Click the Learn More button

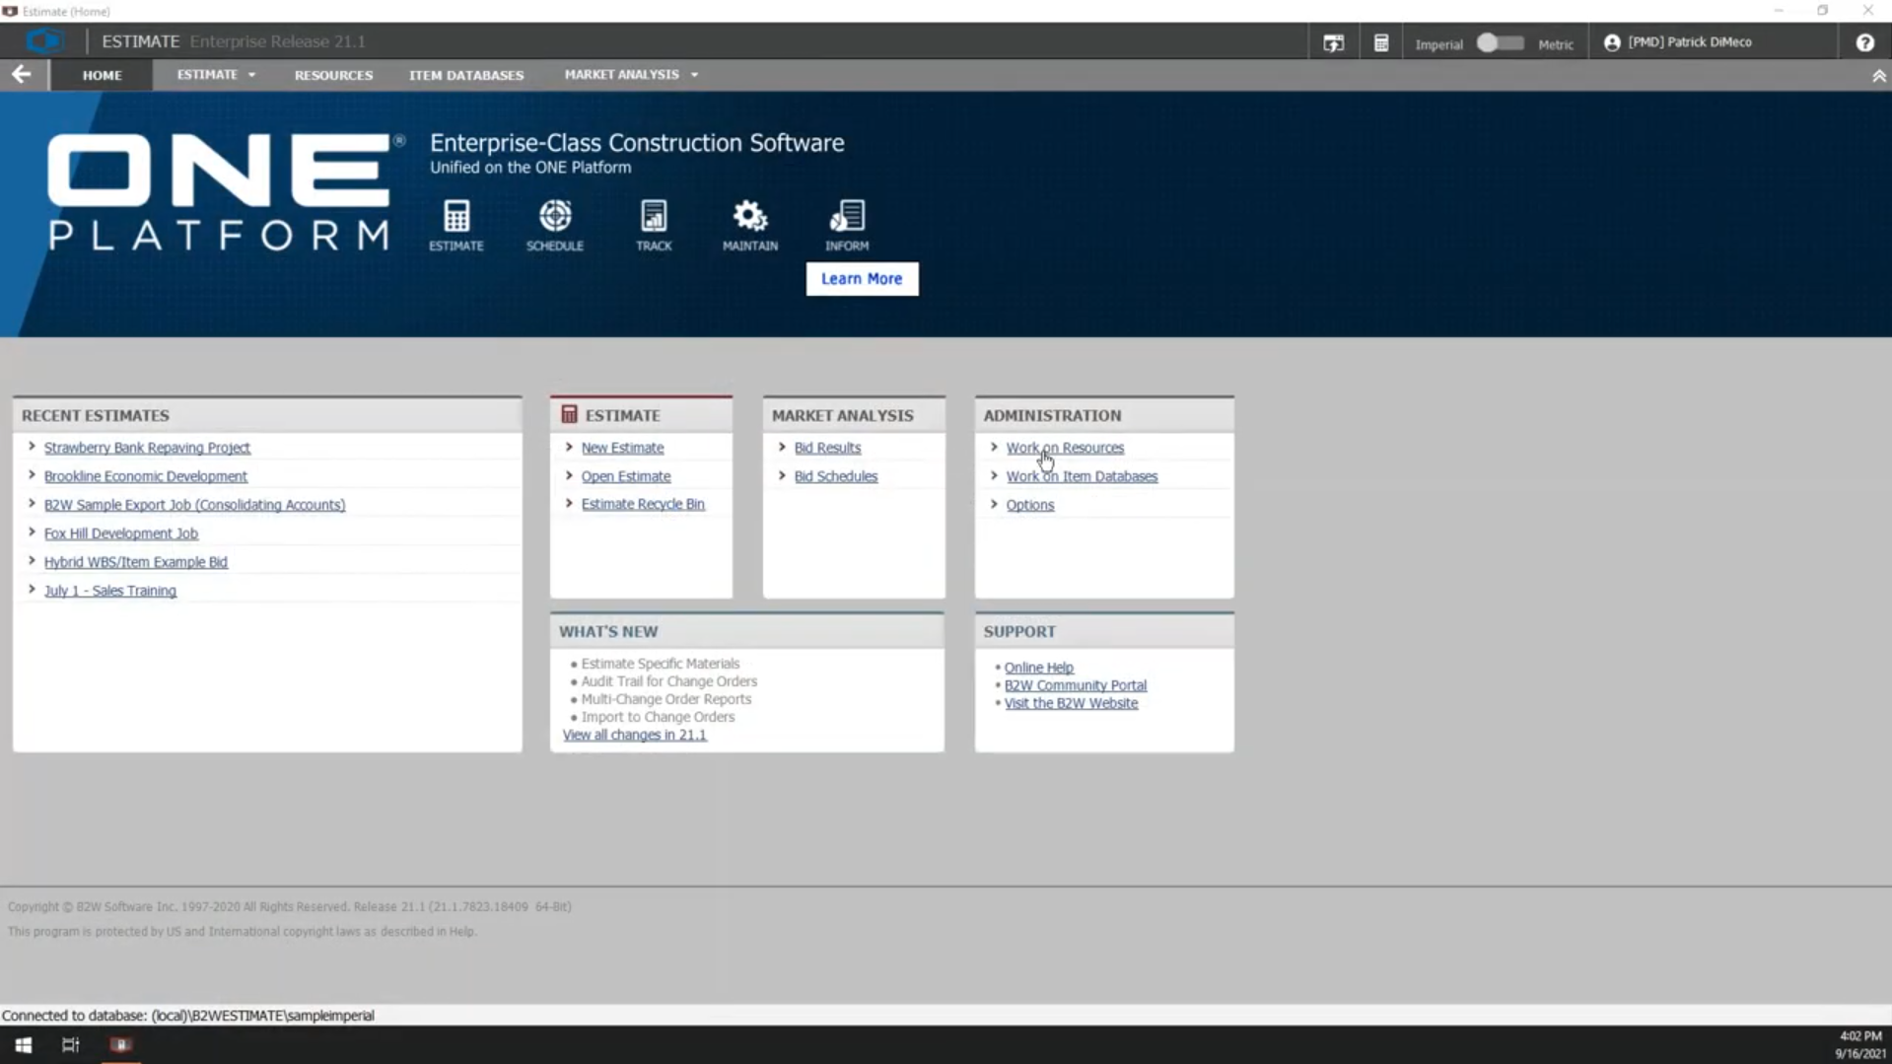tap(861, 278)
